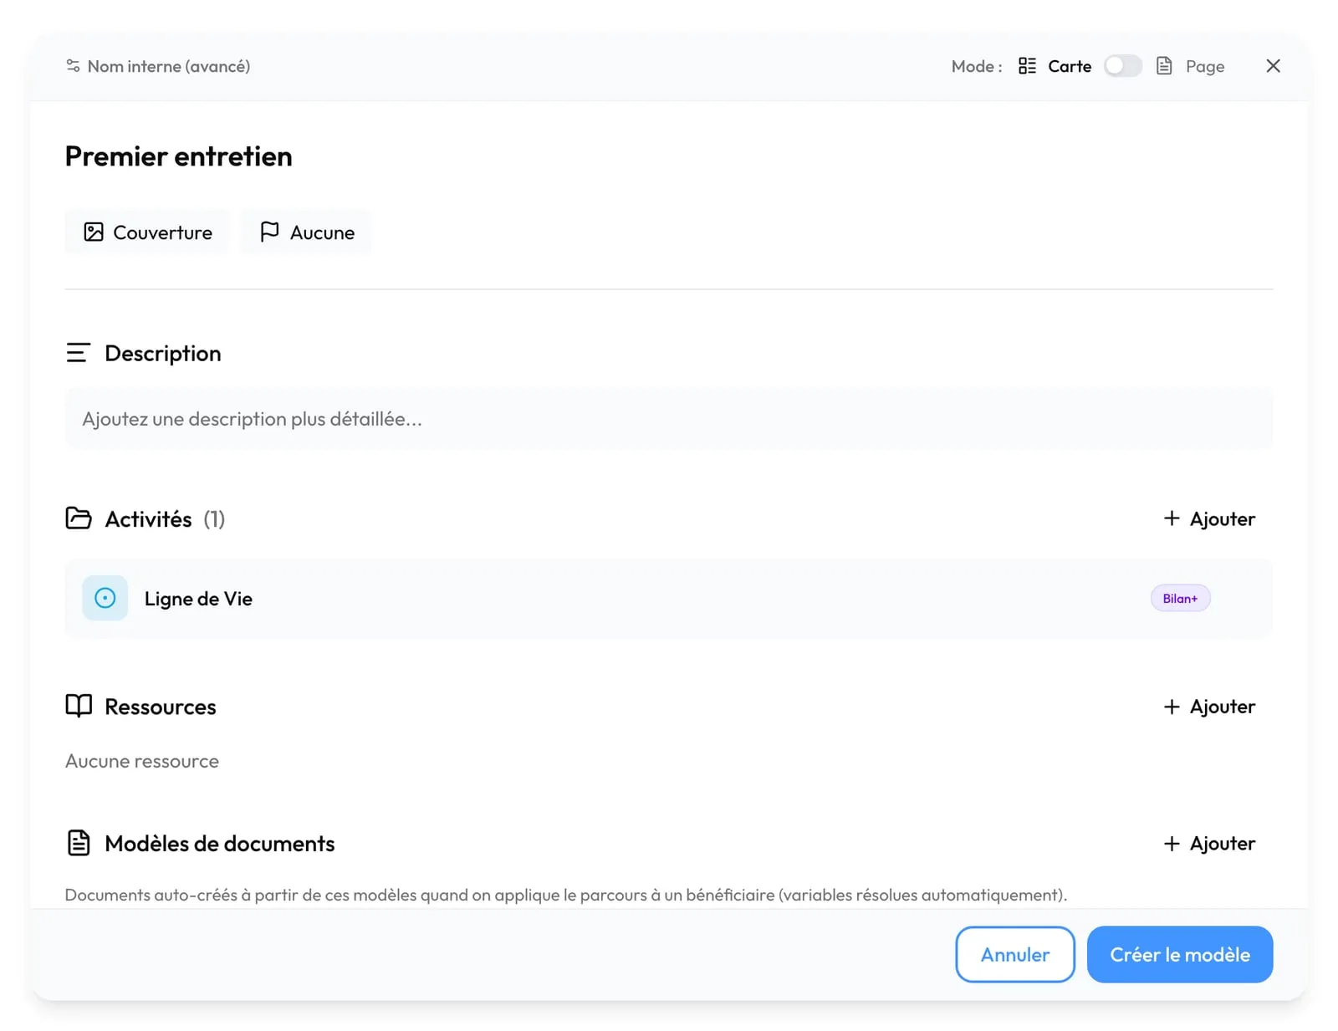
Task: Click the Ligne de Vie target icon
Action: tap(105, 598)
